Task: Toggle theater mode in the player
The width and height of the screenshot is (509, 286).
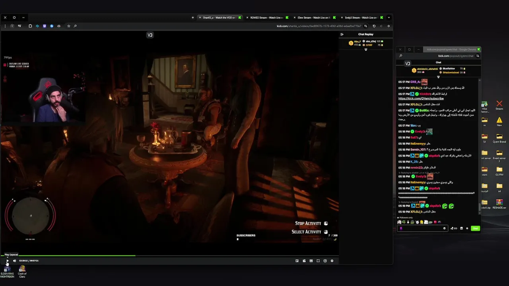Action: point(311,261)
